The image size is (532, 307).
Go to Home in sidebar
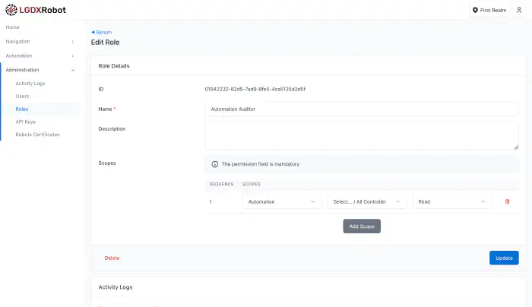tap(13, 27)
